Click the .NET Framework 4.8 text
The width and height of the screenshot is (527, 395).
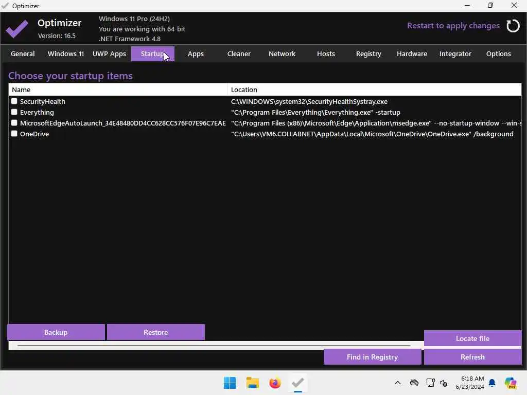pyautogui.click(x=129, y=39)
